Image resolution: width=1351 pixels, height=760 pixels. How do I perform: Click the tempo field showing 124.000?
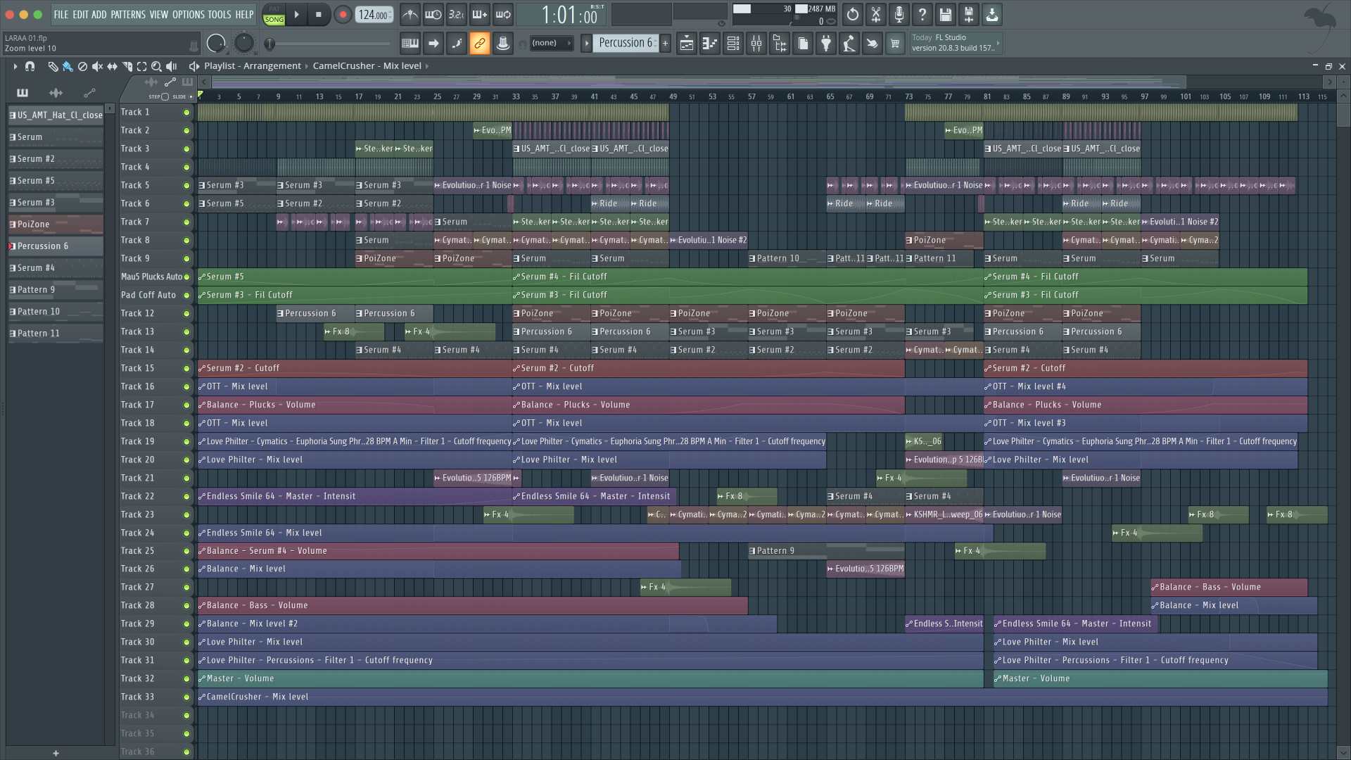point(374,14)
